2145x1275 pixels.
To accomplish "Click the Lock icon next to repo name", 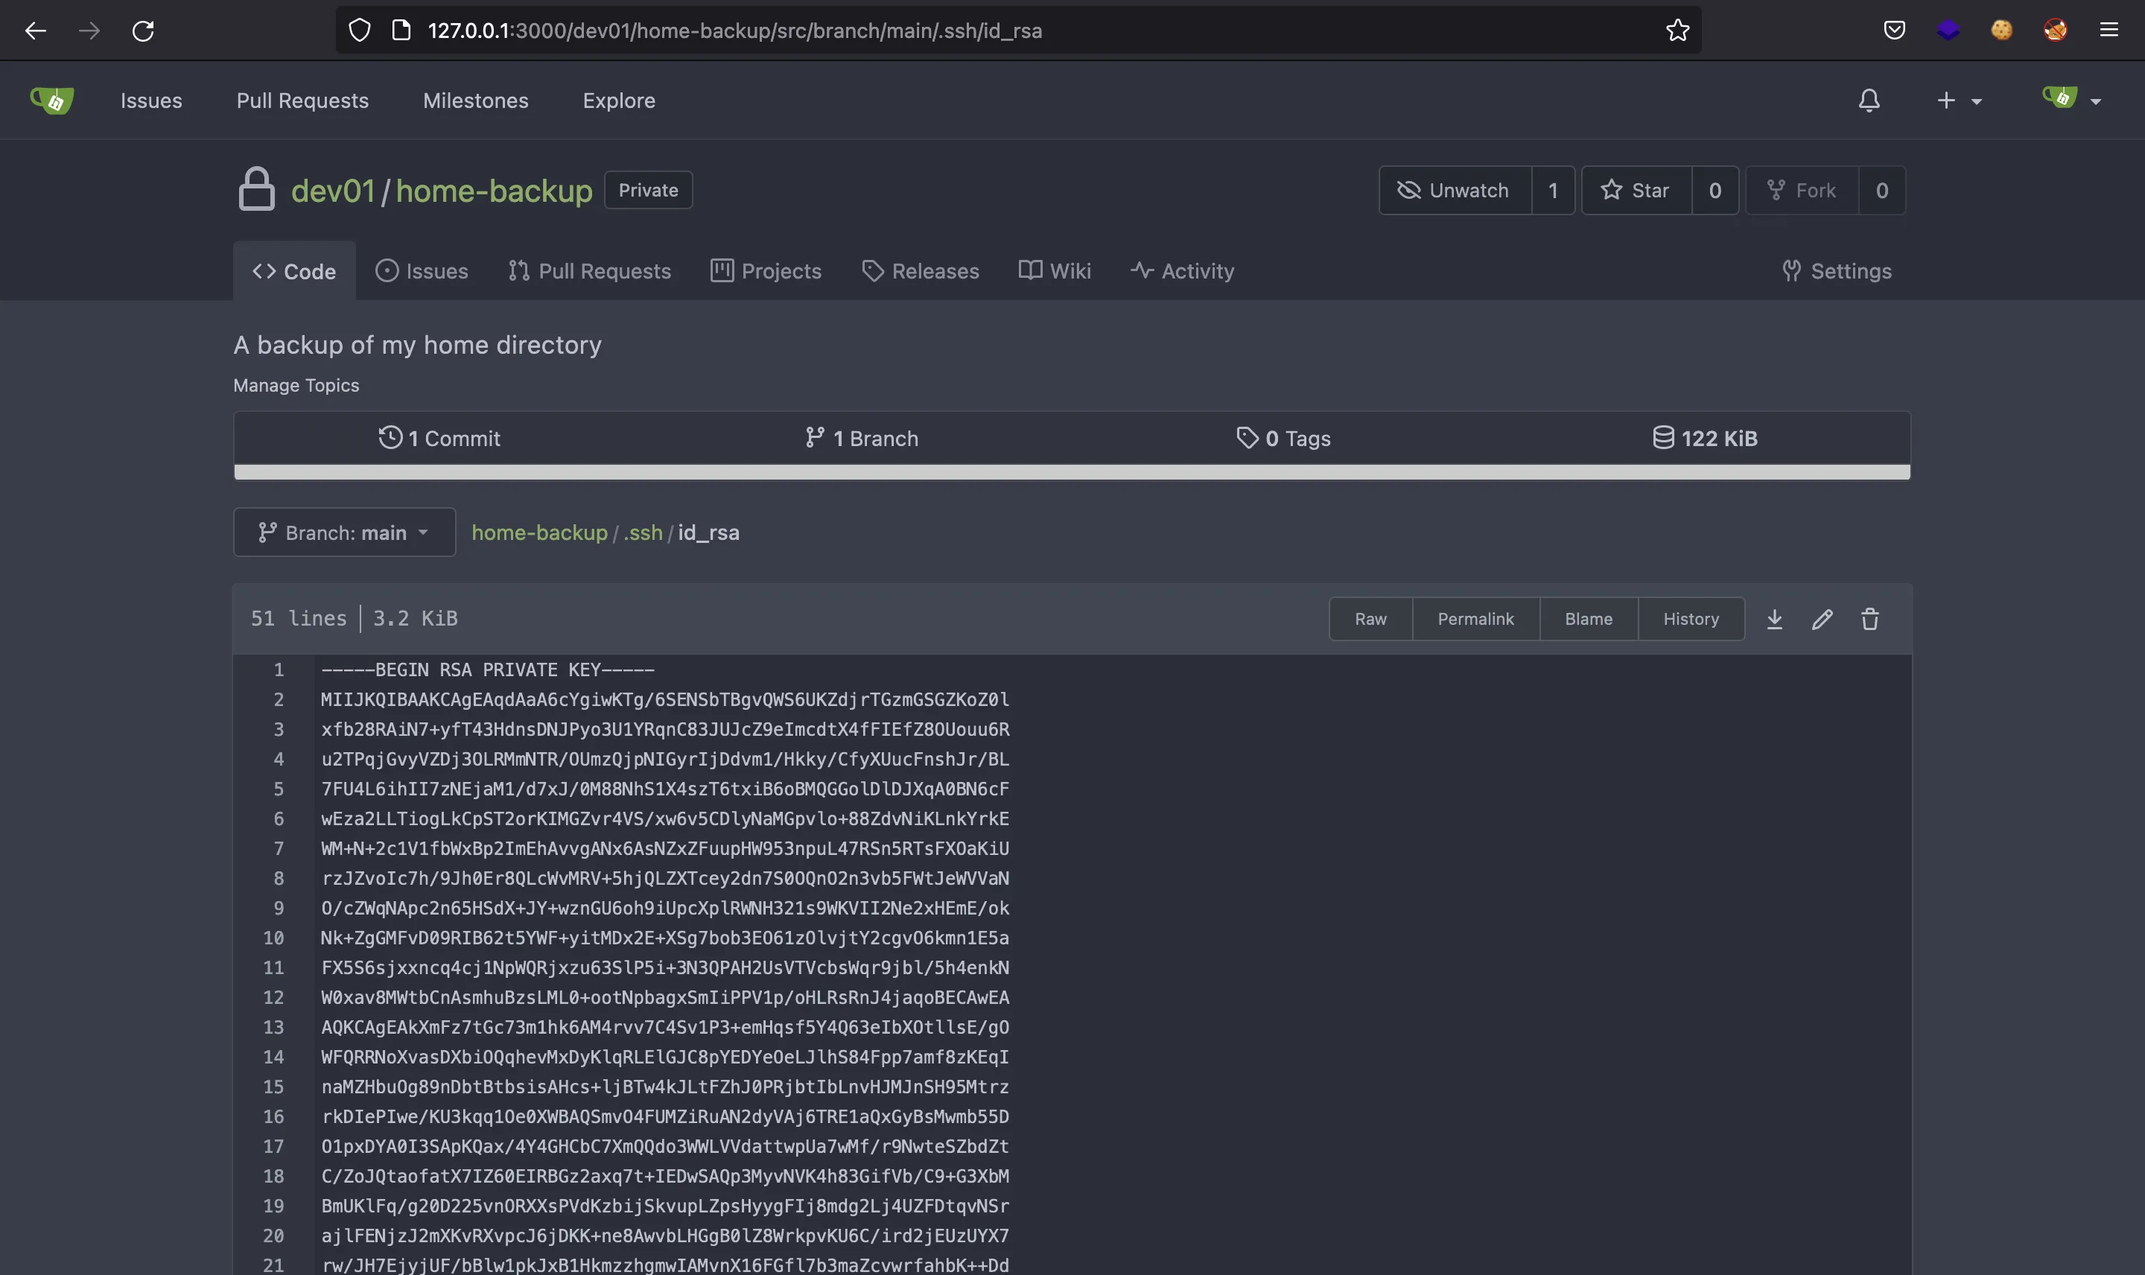I will (255, 190).
